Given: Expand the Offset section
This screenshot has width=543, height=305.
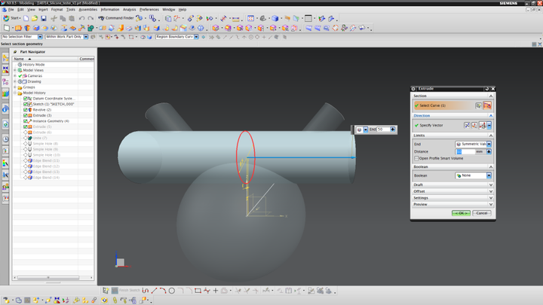Looking at the screenshot, I should (452, 191).
